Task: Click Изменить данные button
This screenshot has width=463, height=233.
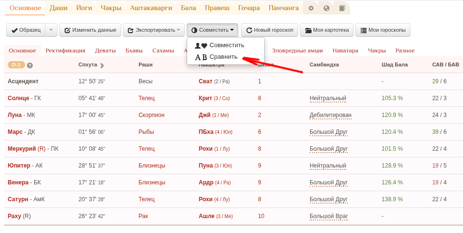Action: pyautogui.click(x=90, y=30)
